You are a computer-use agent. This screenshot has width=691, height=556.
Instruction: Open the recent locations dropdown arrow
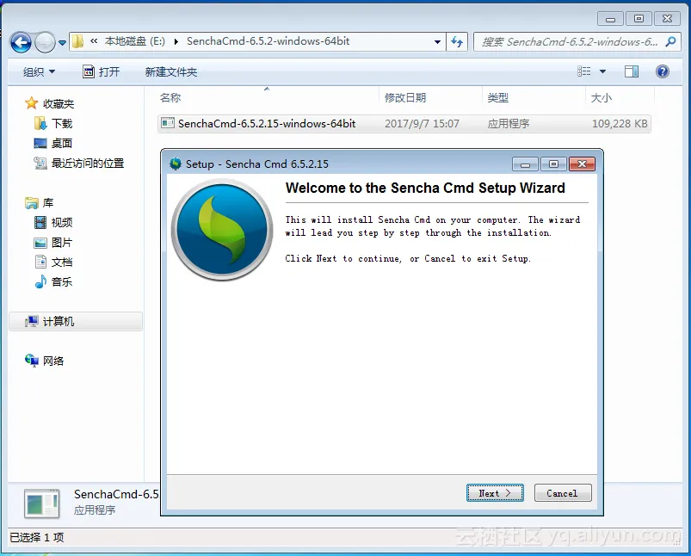(x=62, y=43)
